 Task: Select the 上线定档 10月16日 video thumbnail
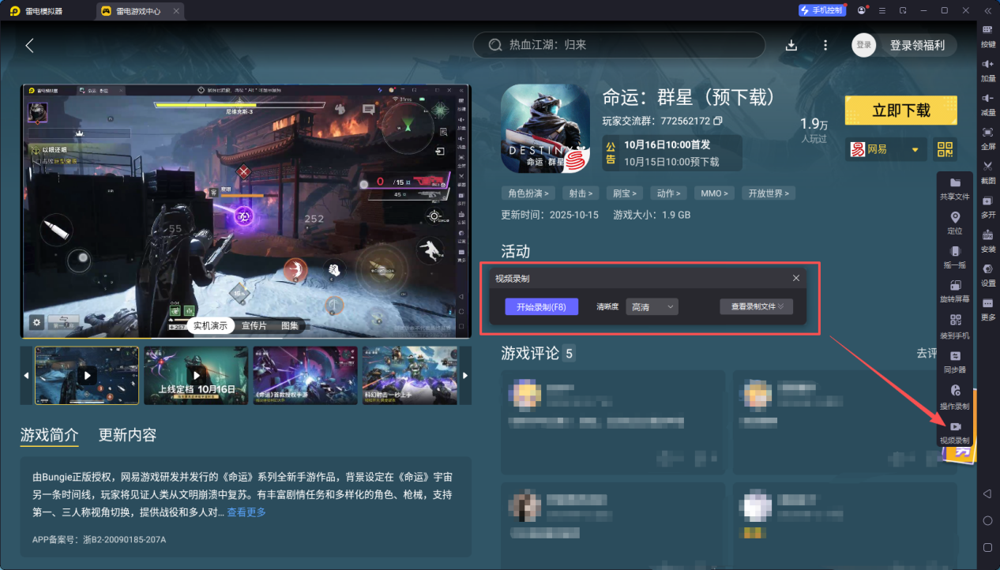pos(196,375)
